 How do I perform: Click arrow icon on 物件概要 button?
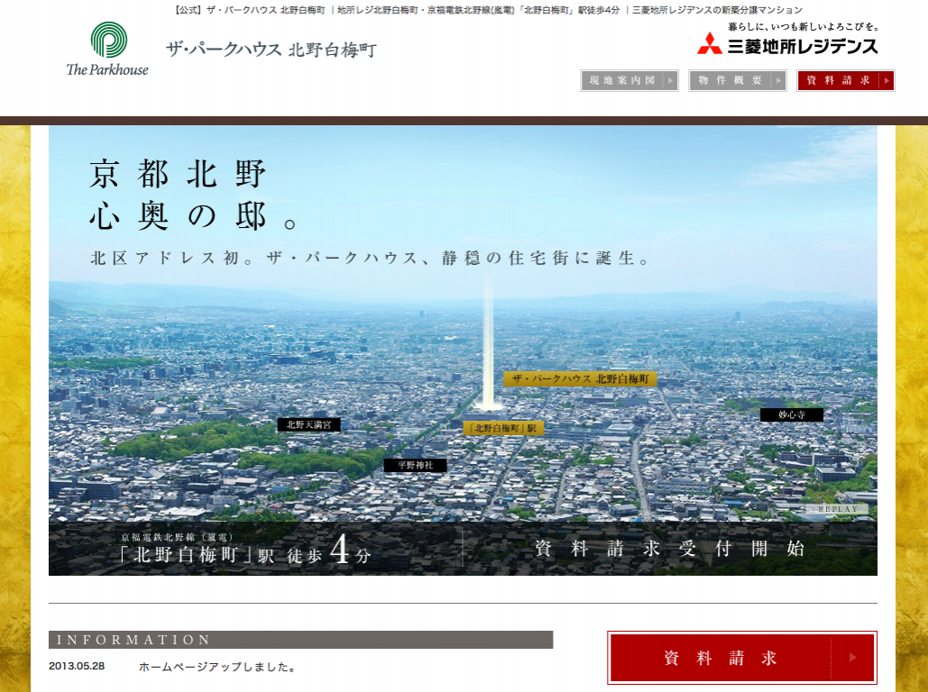(777, 81)
